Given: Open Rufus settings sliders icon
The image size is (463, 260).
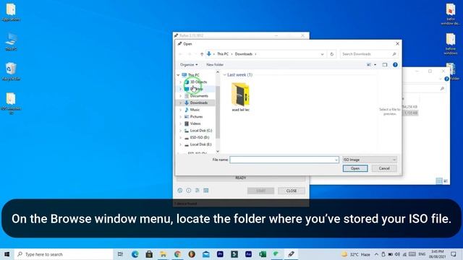Looking at the screenshot, I should [197, 191].
